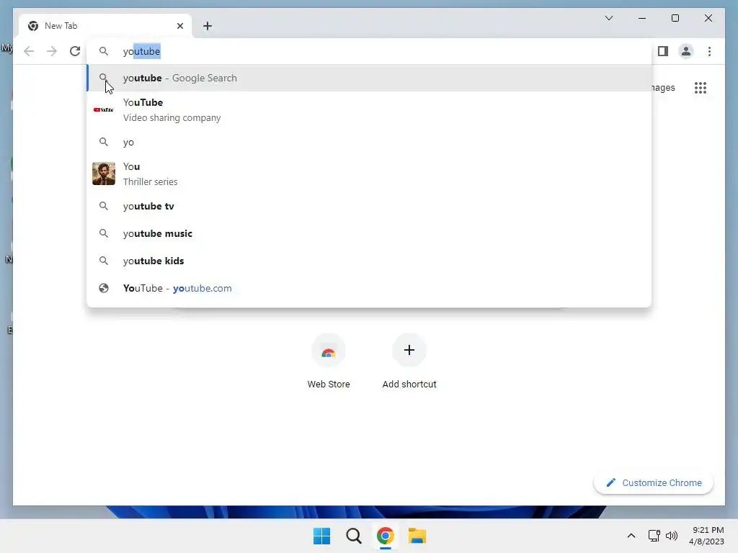Select 'youtube - Google Search' suggestion
The height and width of the screenshot is (553, 738).
click(x=369, y=78)
